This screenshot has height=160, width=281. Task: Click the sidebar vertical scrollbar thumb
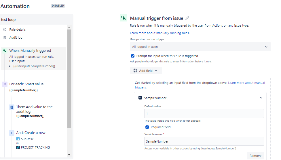point(69,79)
